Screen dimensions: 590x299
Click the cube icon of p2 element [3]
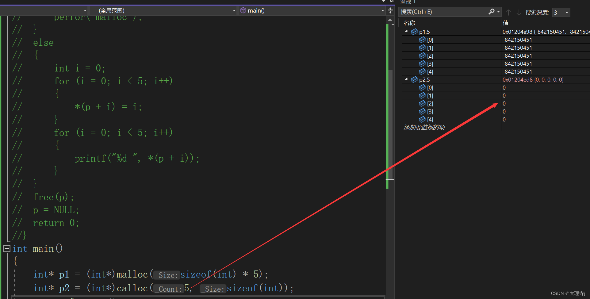tap(422, 111)
